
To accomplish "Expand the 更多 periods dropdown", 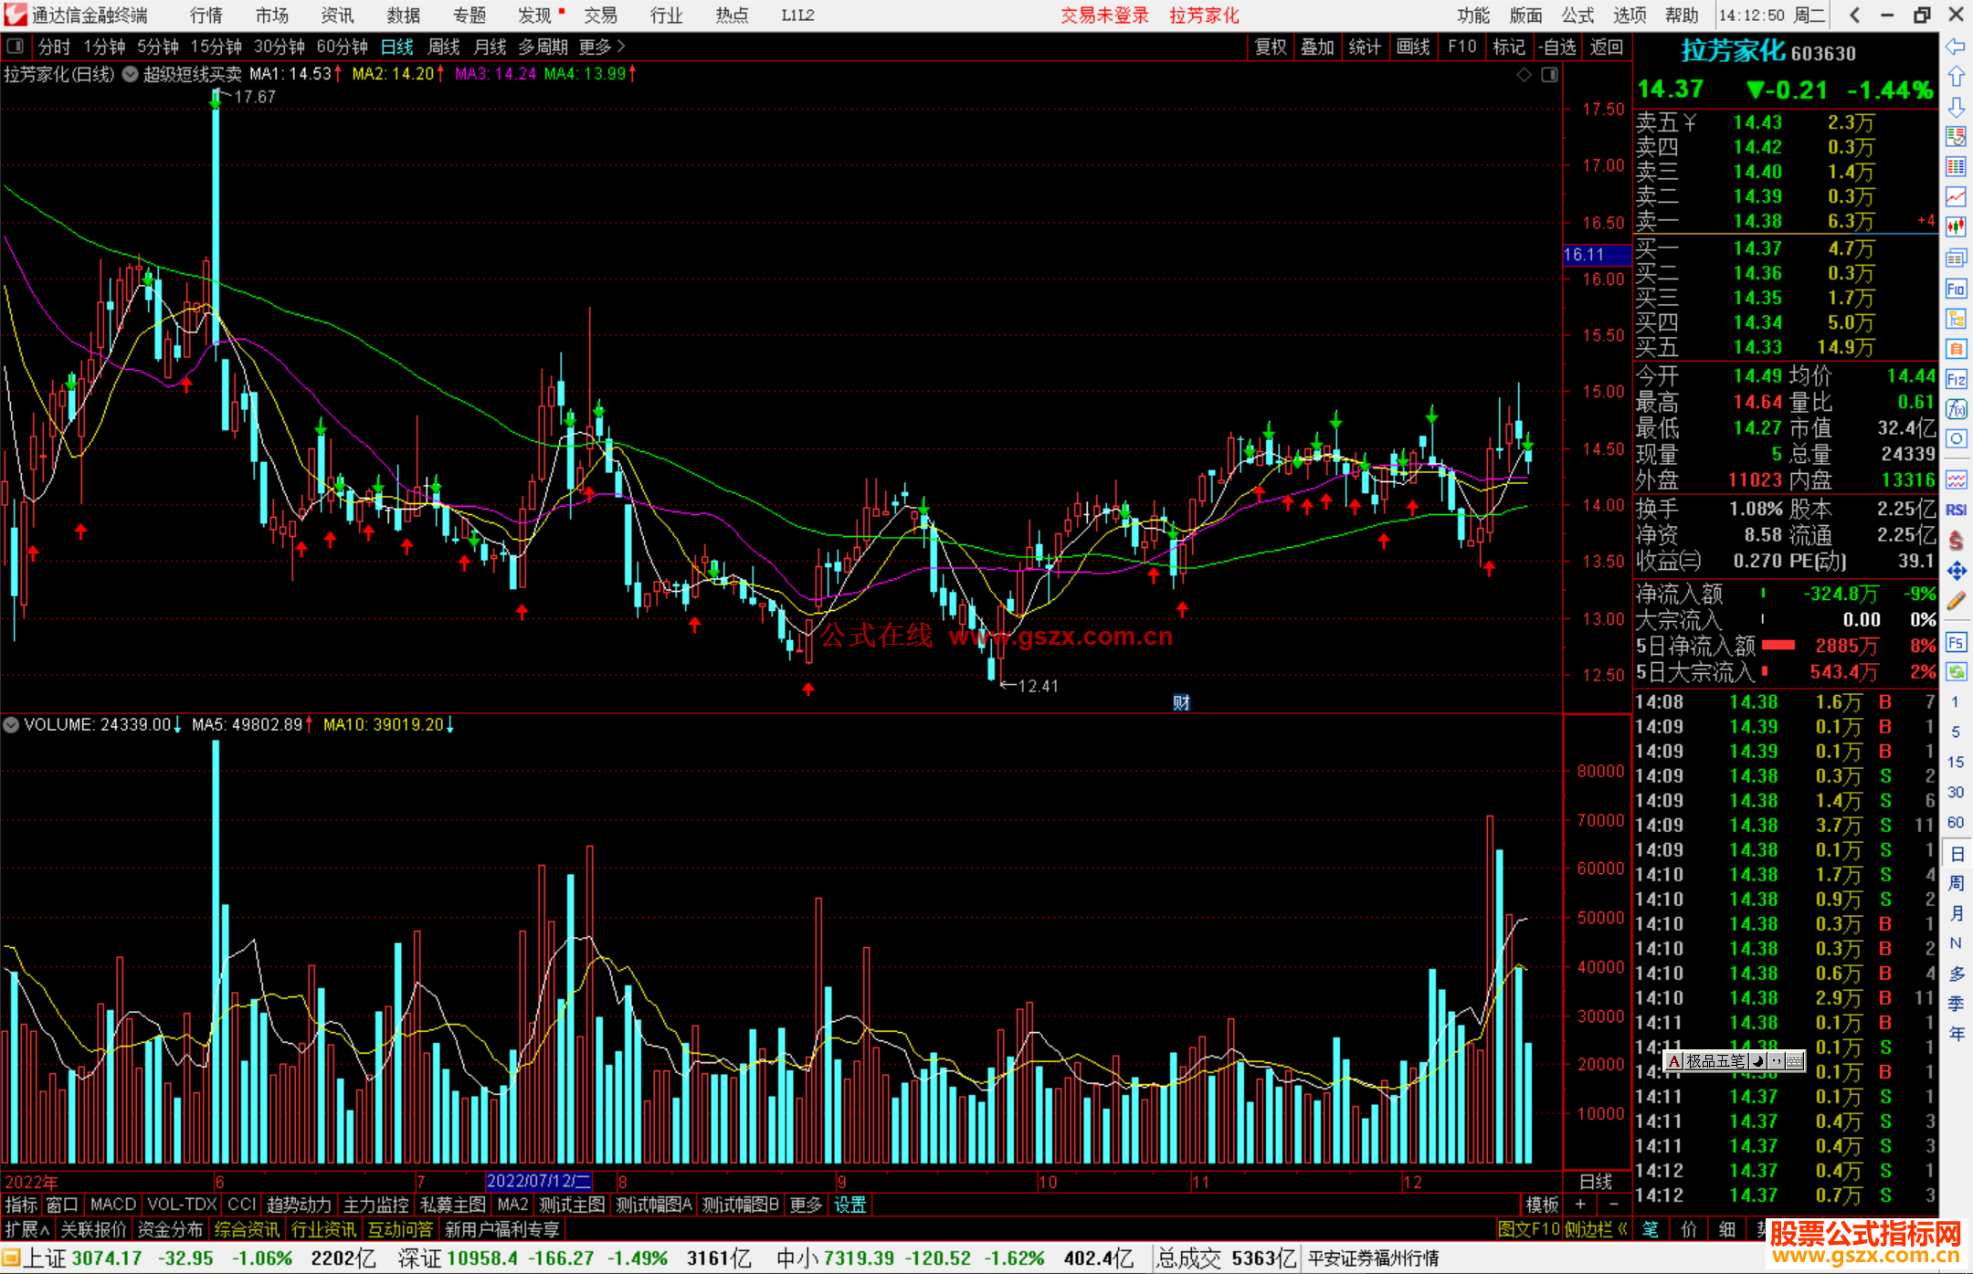I will 602,47.
